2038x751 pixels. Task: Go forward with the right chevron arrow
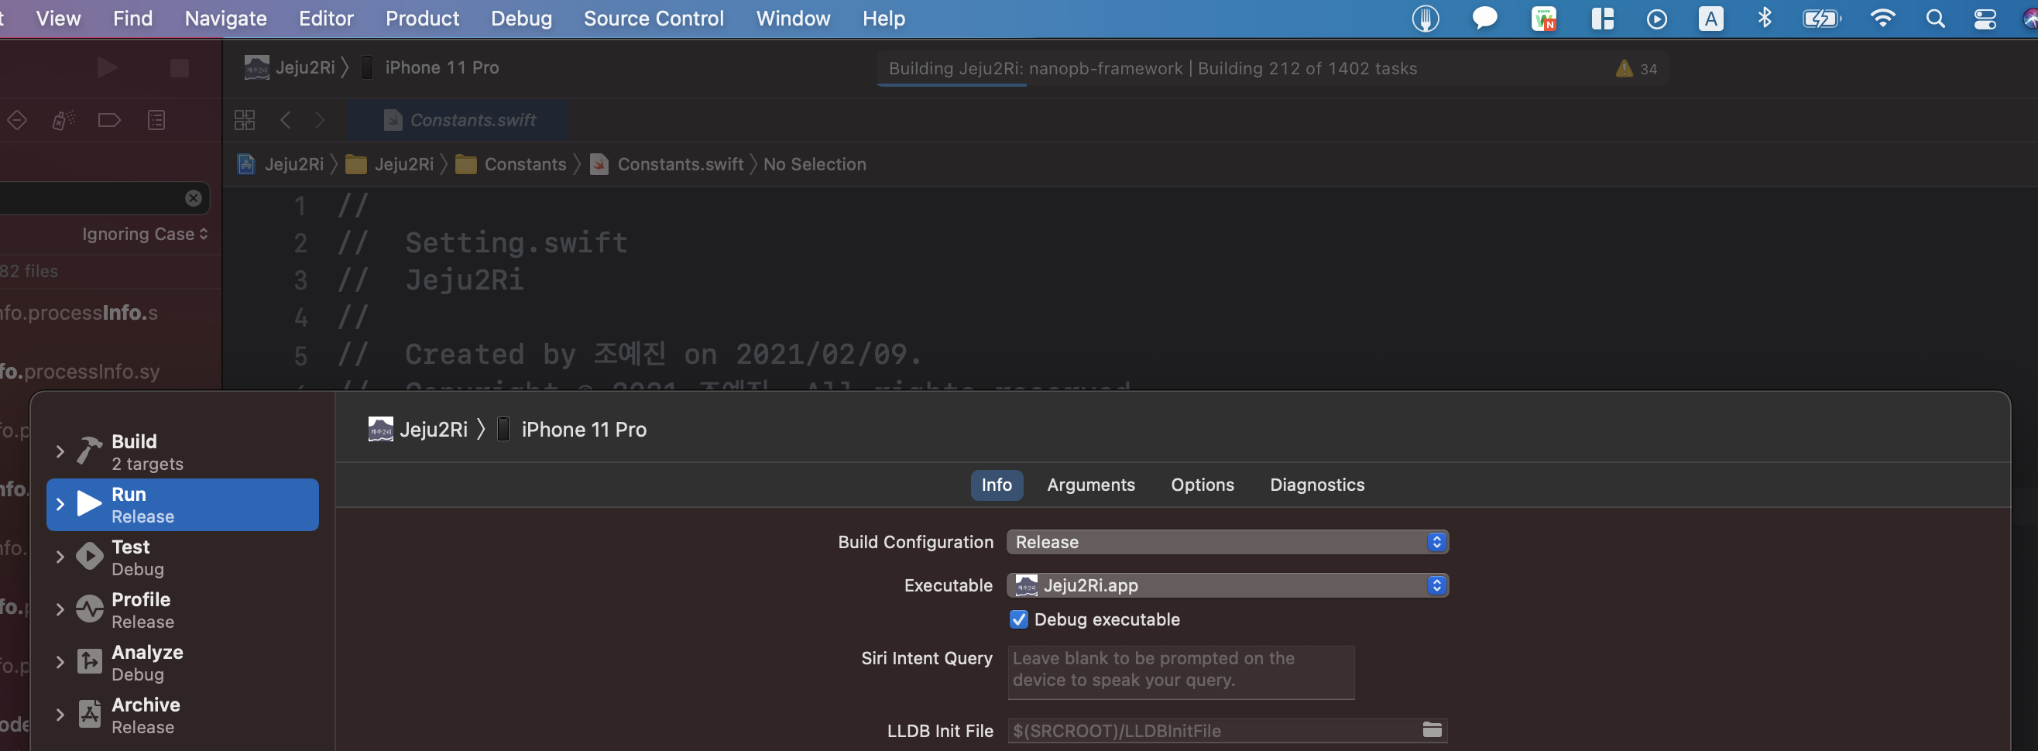point(320,120)
